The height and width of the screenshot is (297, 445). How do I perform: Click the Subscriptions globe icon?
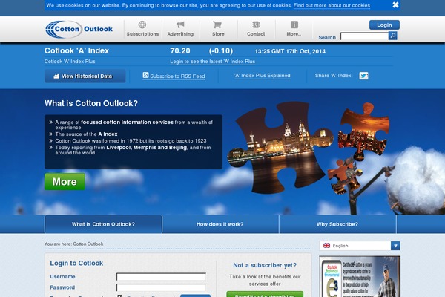point(142,25)
